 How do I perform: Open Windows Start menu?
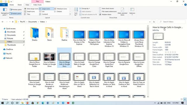click(x=2, y=103)
